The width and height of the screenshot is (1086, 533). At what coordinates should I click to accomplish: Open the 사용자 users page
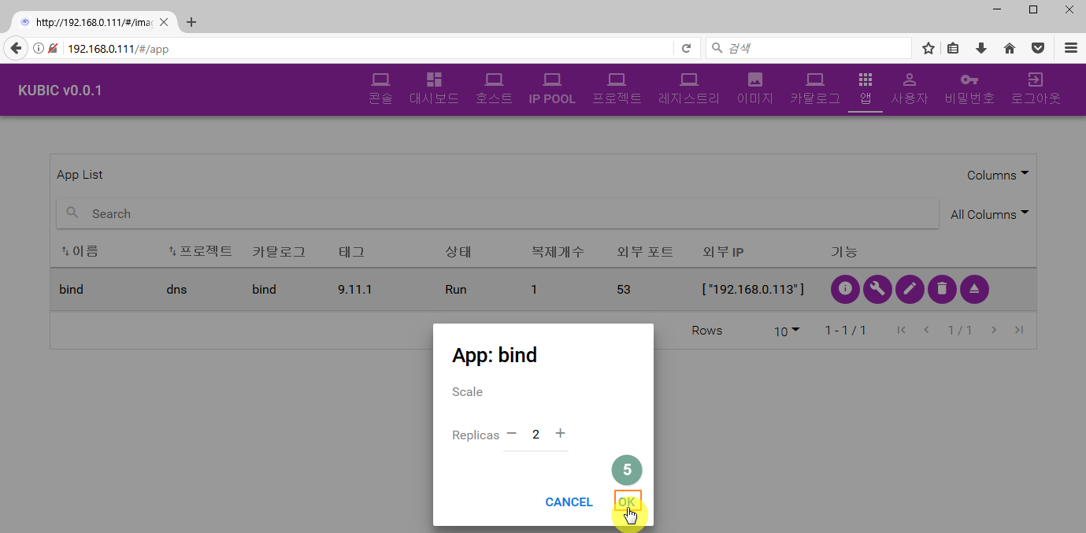910,89
